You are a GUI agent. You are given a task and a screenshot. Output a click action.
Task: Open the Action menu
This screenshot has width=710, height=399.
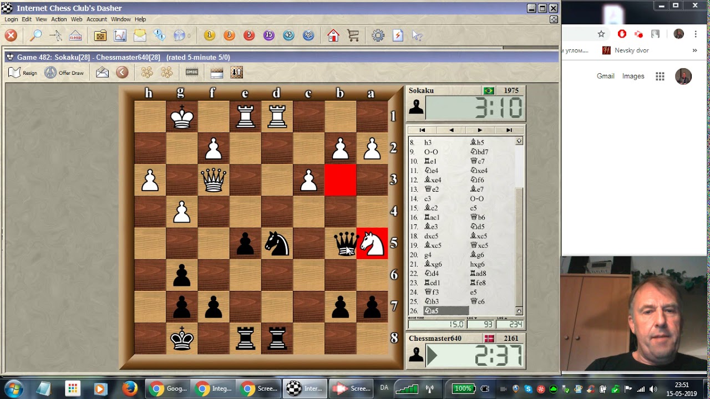tap(59, 19)
